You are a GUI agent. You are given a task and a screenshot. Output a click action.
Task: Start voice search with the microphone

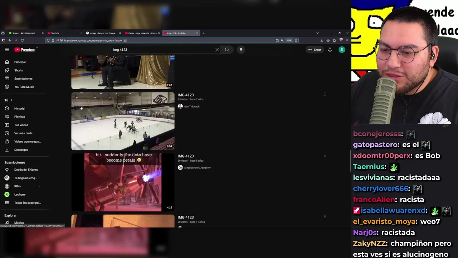pos(241,50)
